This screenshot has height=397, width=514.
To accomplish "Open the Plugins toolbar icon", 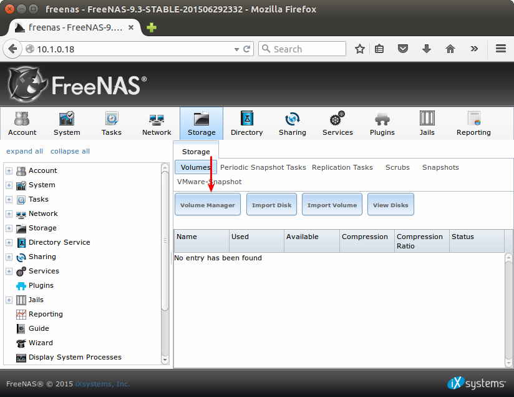I will click(x=382, y=124).
